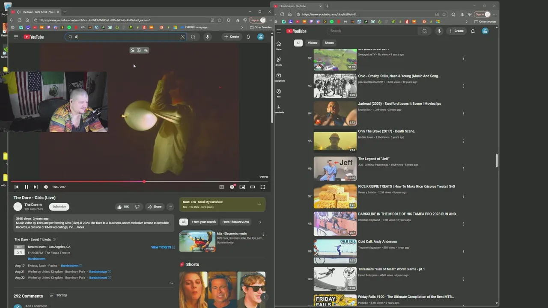This screenshot has width=548, height=308.
Task: Open a new tab in the left browser
Action: [x=65, y=12]
